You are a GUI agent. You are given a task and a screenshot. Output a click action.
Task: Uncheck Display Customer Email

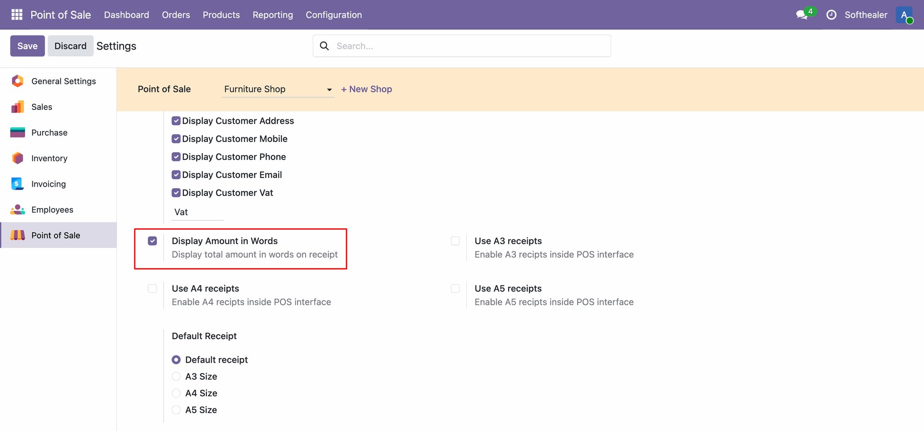click(x=176, y=175)
